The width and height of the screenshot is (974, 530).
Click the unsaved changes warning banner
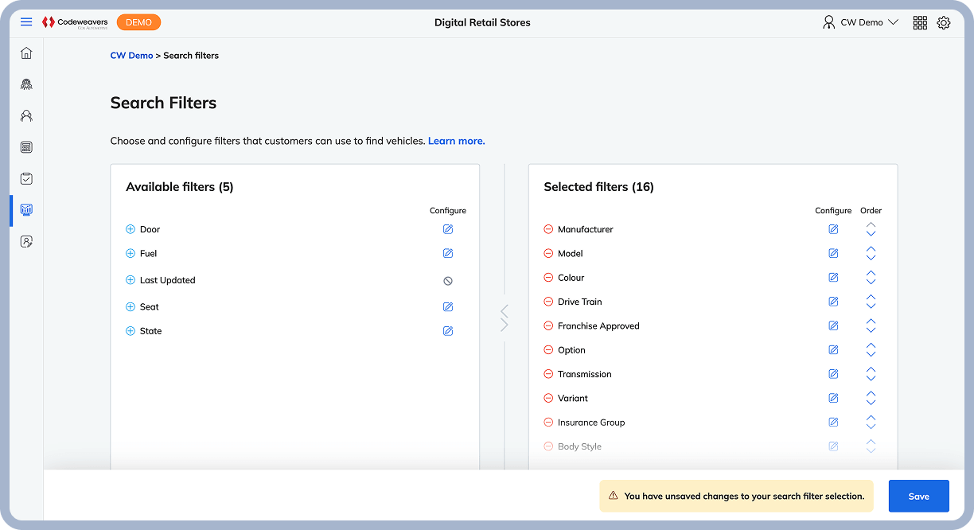pos(736,496)
